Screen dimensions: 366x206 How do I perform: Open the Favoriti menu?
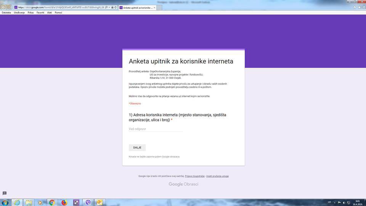pos(40,13)
